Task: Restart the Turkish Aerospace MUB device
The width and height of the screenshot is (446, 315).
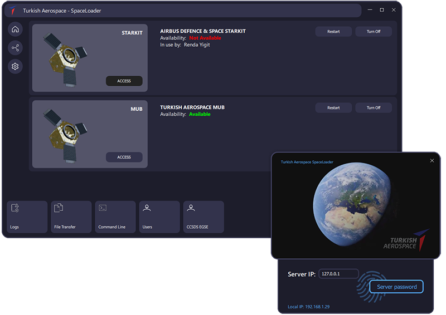Action: [x=333, y=107]
